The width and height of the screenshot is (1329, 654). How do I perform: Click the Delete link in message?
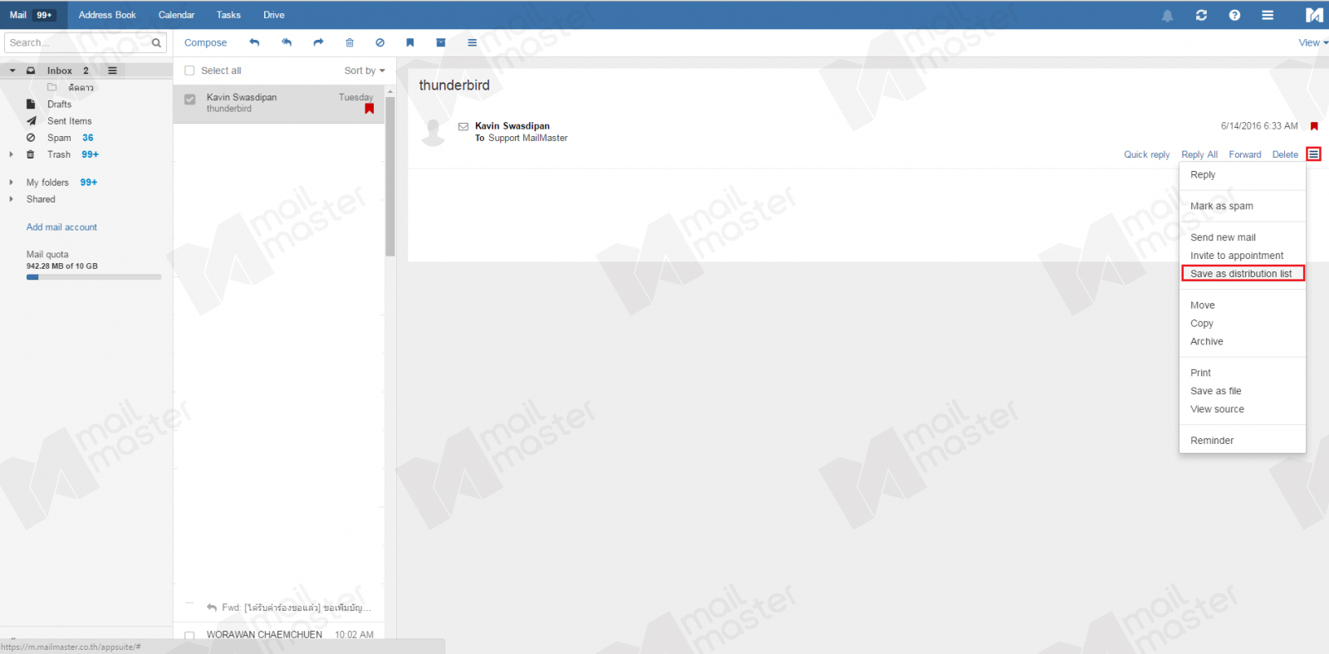click(1285, 154)
